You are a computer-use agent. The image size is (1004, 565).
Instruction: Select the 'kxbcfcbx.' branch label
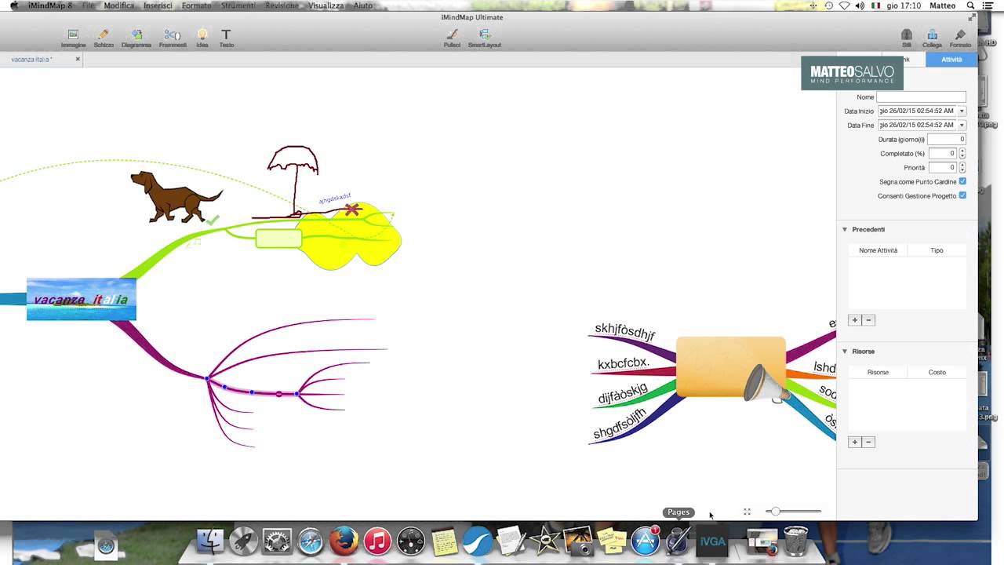point(624,363)
